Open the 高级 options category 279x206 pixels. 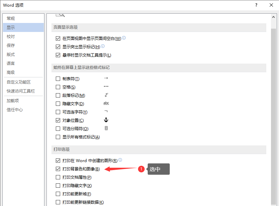(23, 72)
